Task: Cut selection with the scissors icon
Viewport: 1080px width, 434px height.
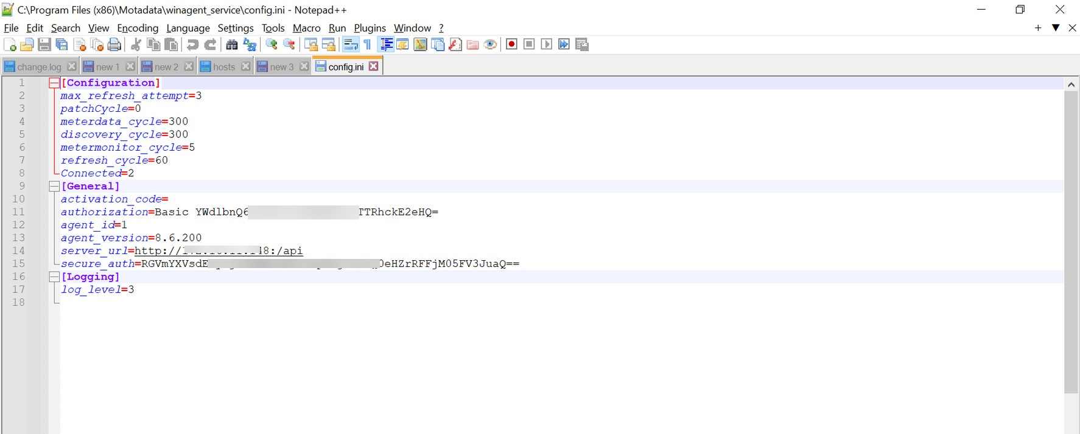Action: (136, 44)
